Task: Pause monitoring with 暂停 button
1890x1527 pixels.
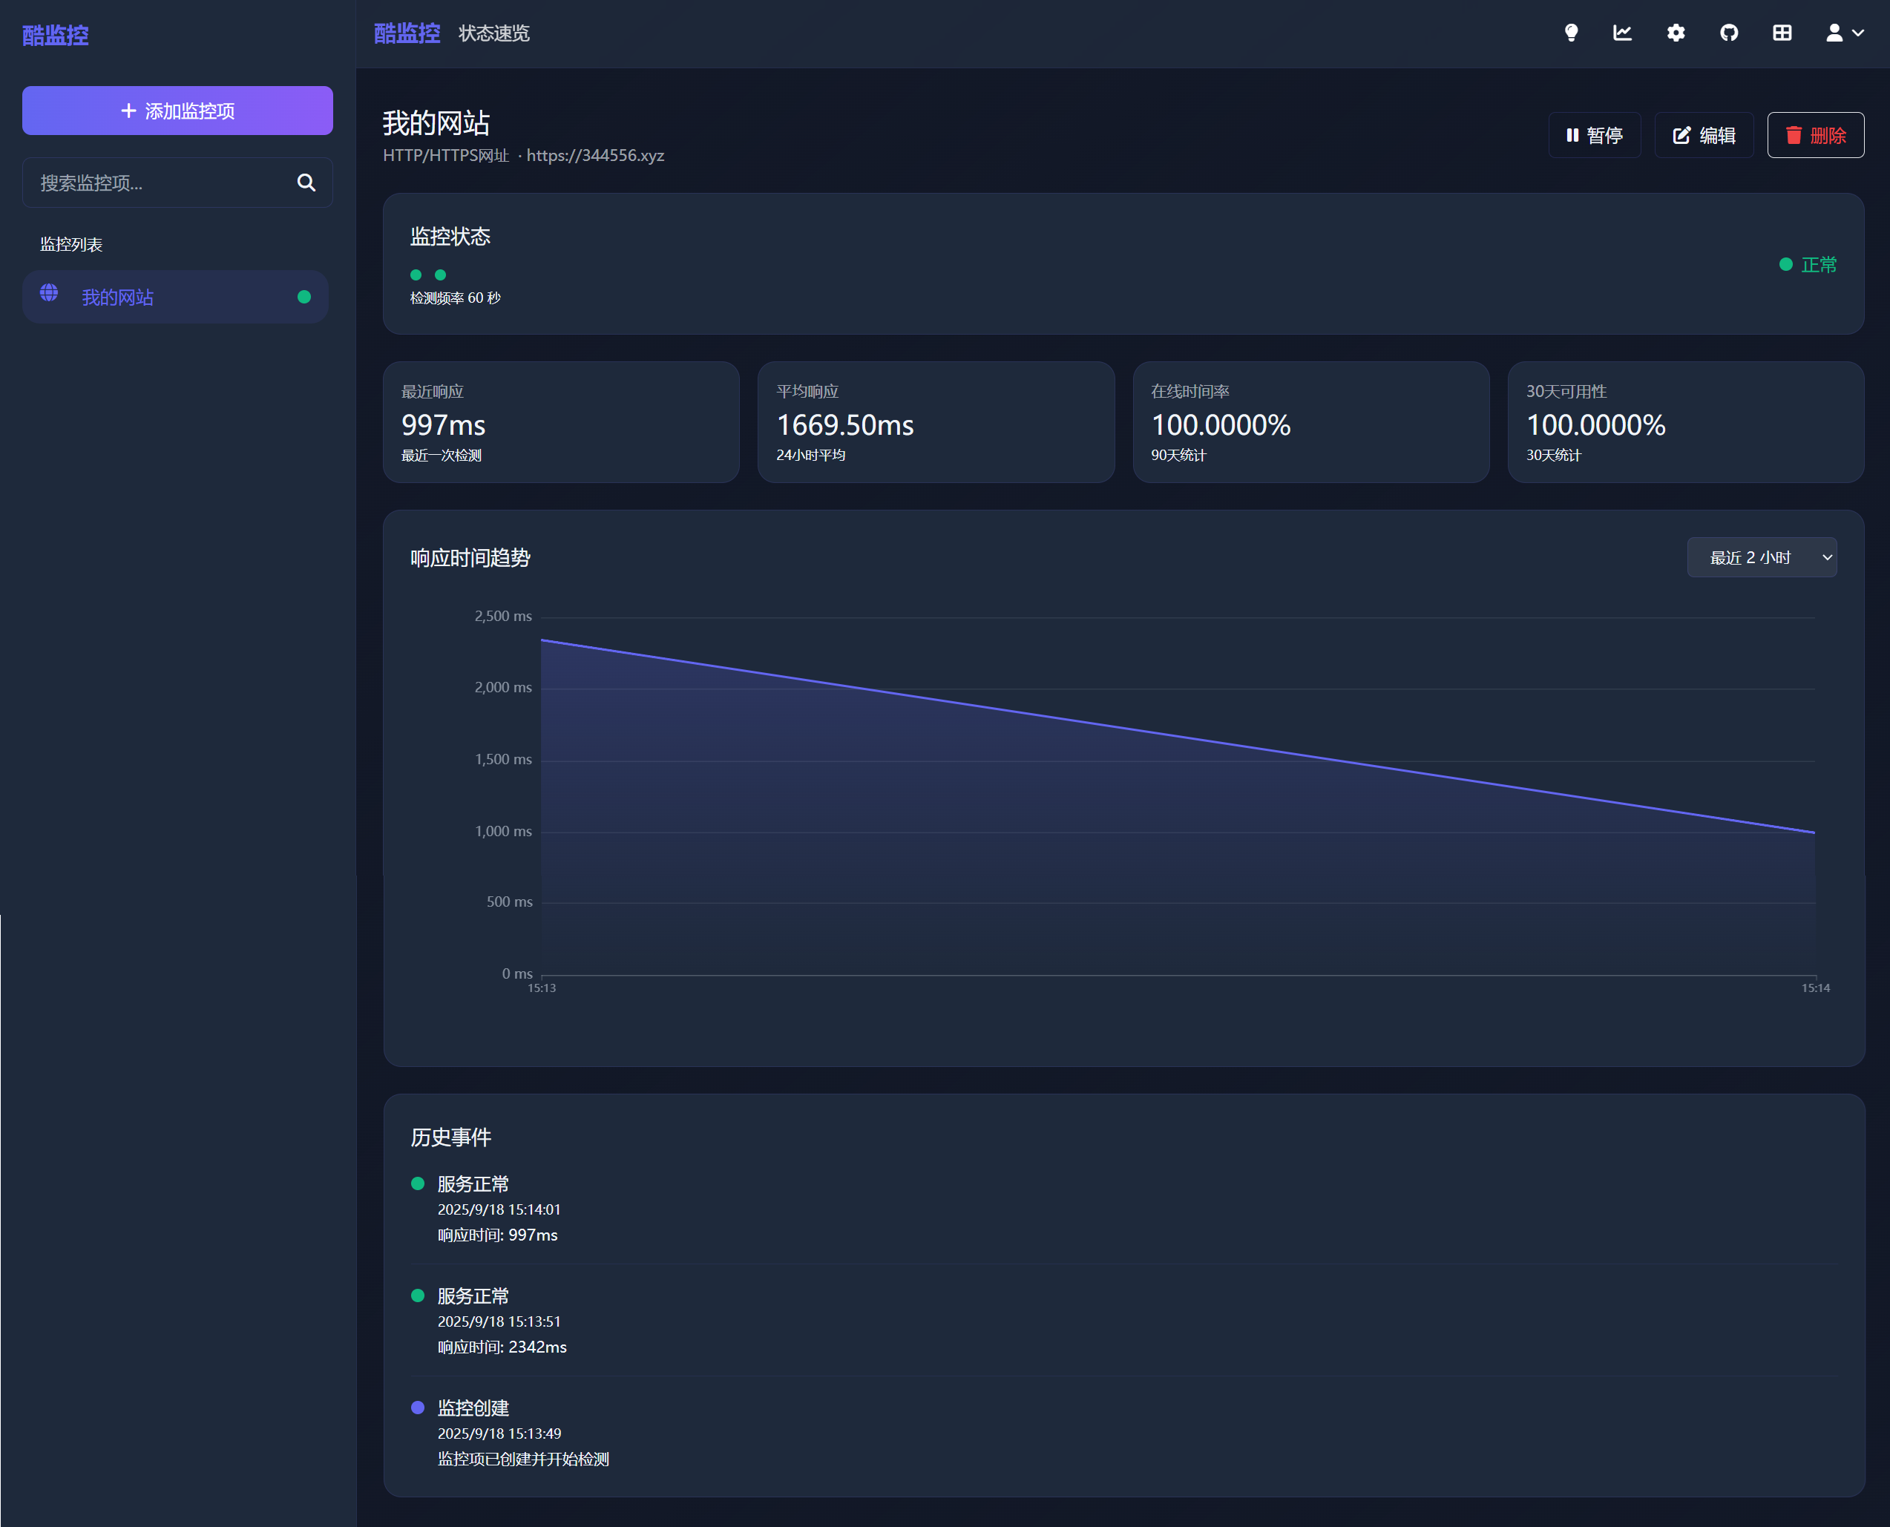Action: click(1594, 136)
